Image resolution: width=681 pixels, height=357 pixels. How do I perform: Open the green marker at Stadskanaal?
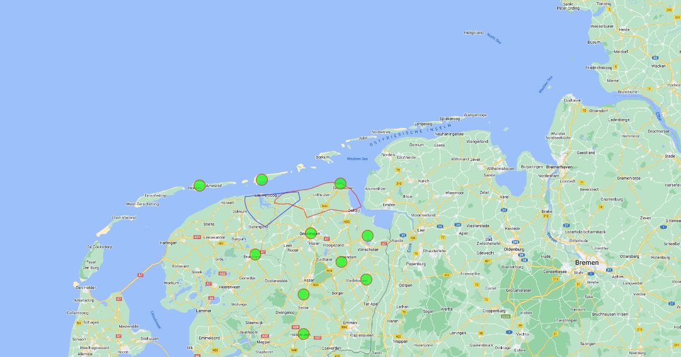[366, 279]
